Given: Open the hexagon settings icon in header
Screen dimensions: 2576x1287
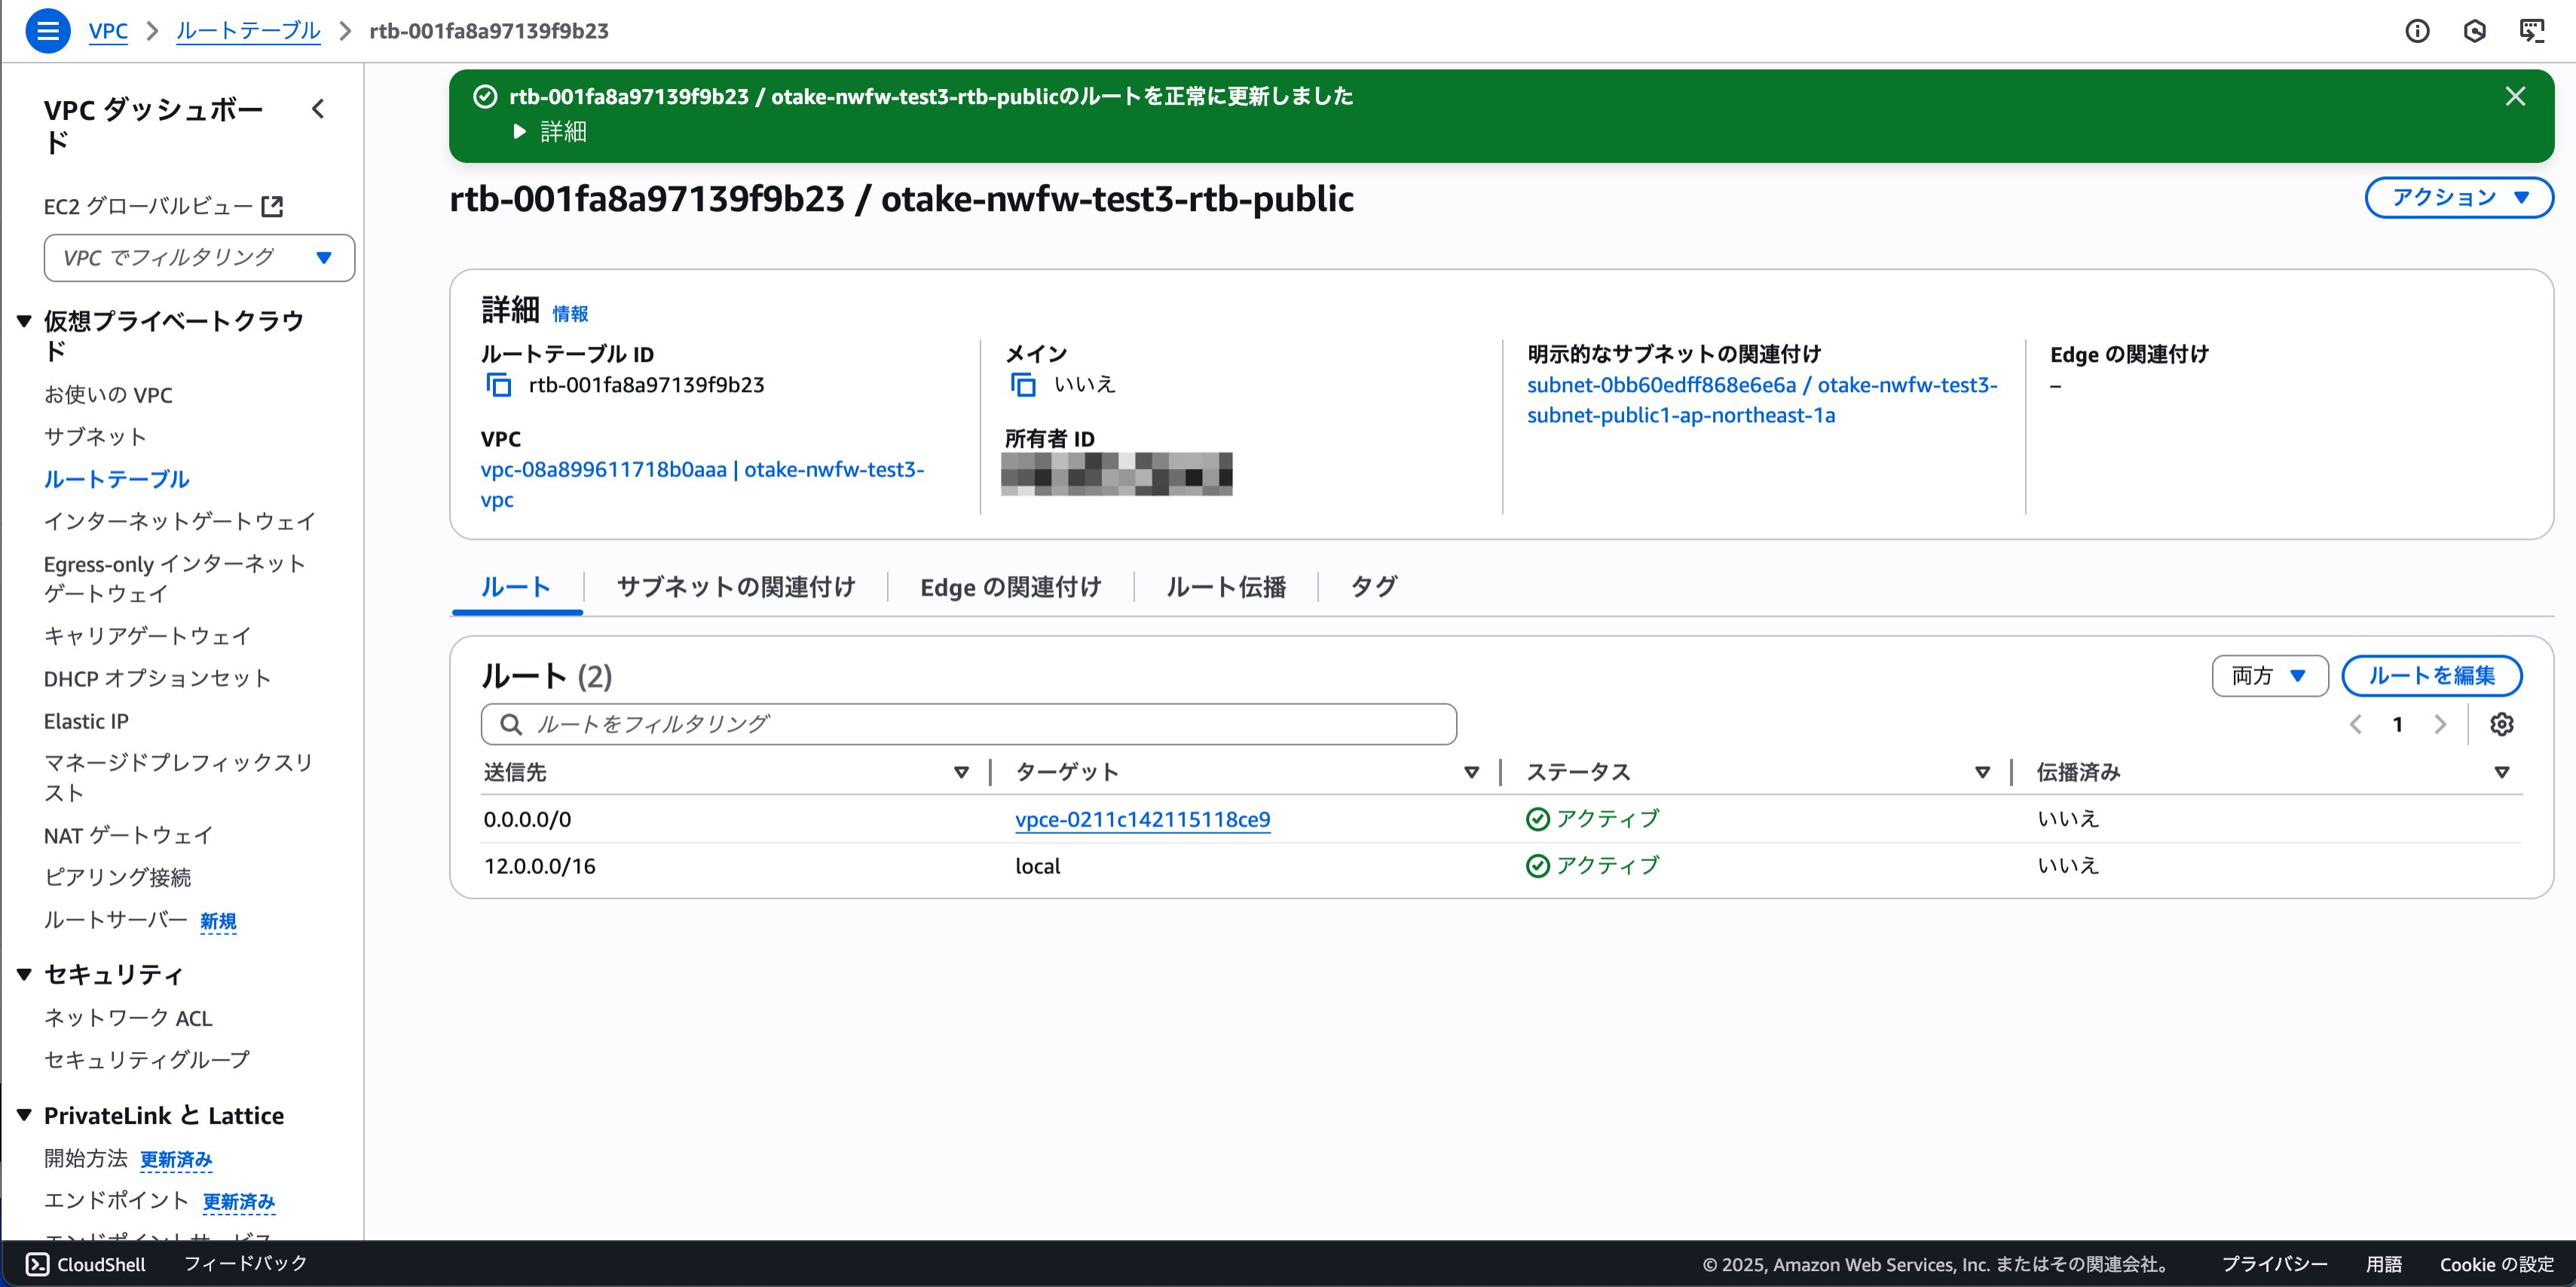Looking at the screenshot, I should tap(2474, 31).
